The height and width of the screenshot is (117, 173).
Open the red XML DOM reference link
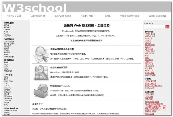point(149,53)
